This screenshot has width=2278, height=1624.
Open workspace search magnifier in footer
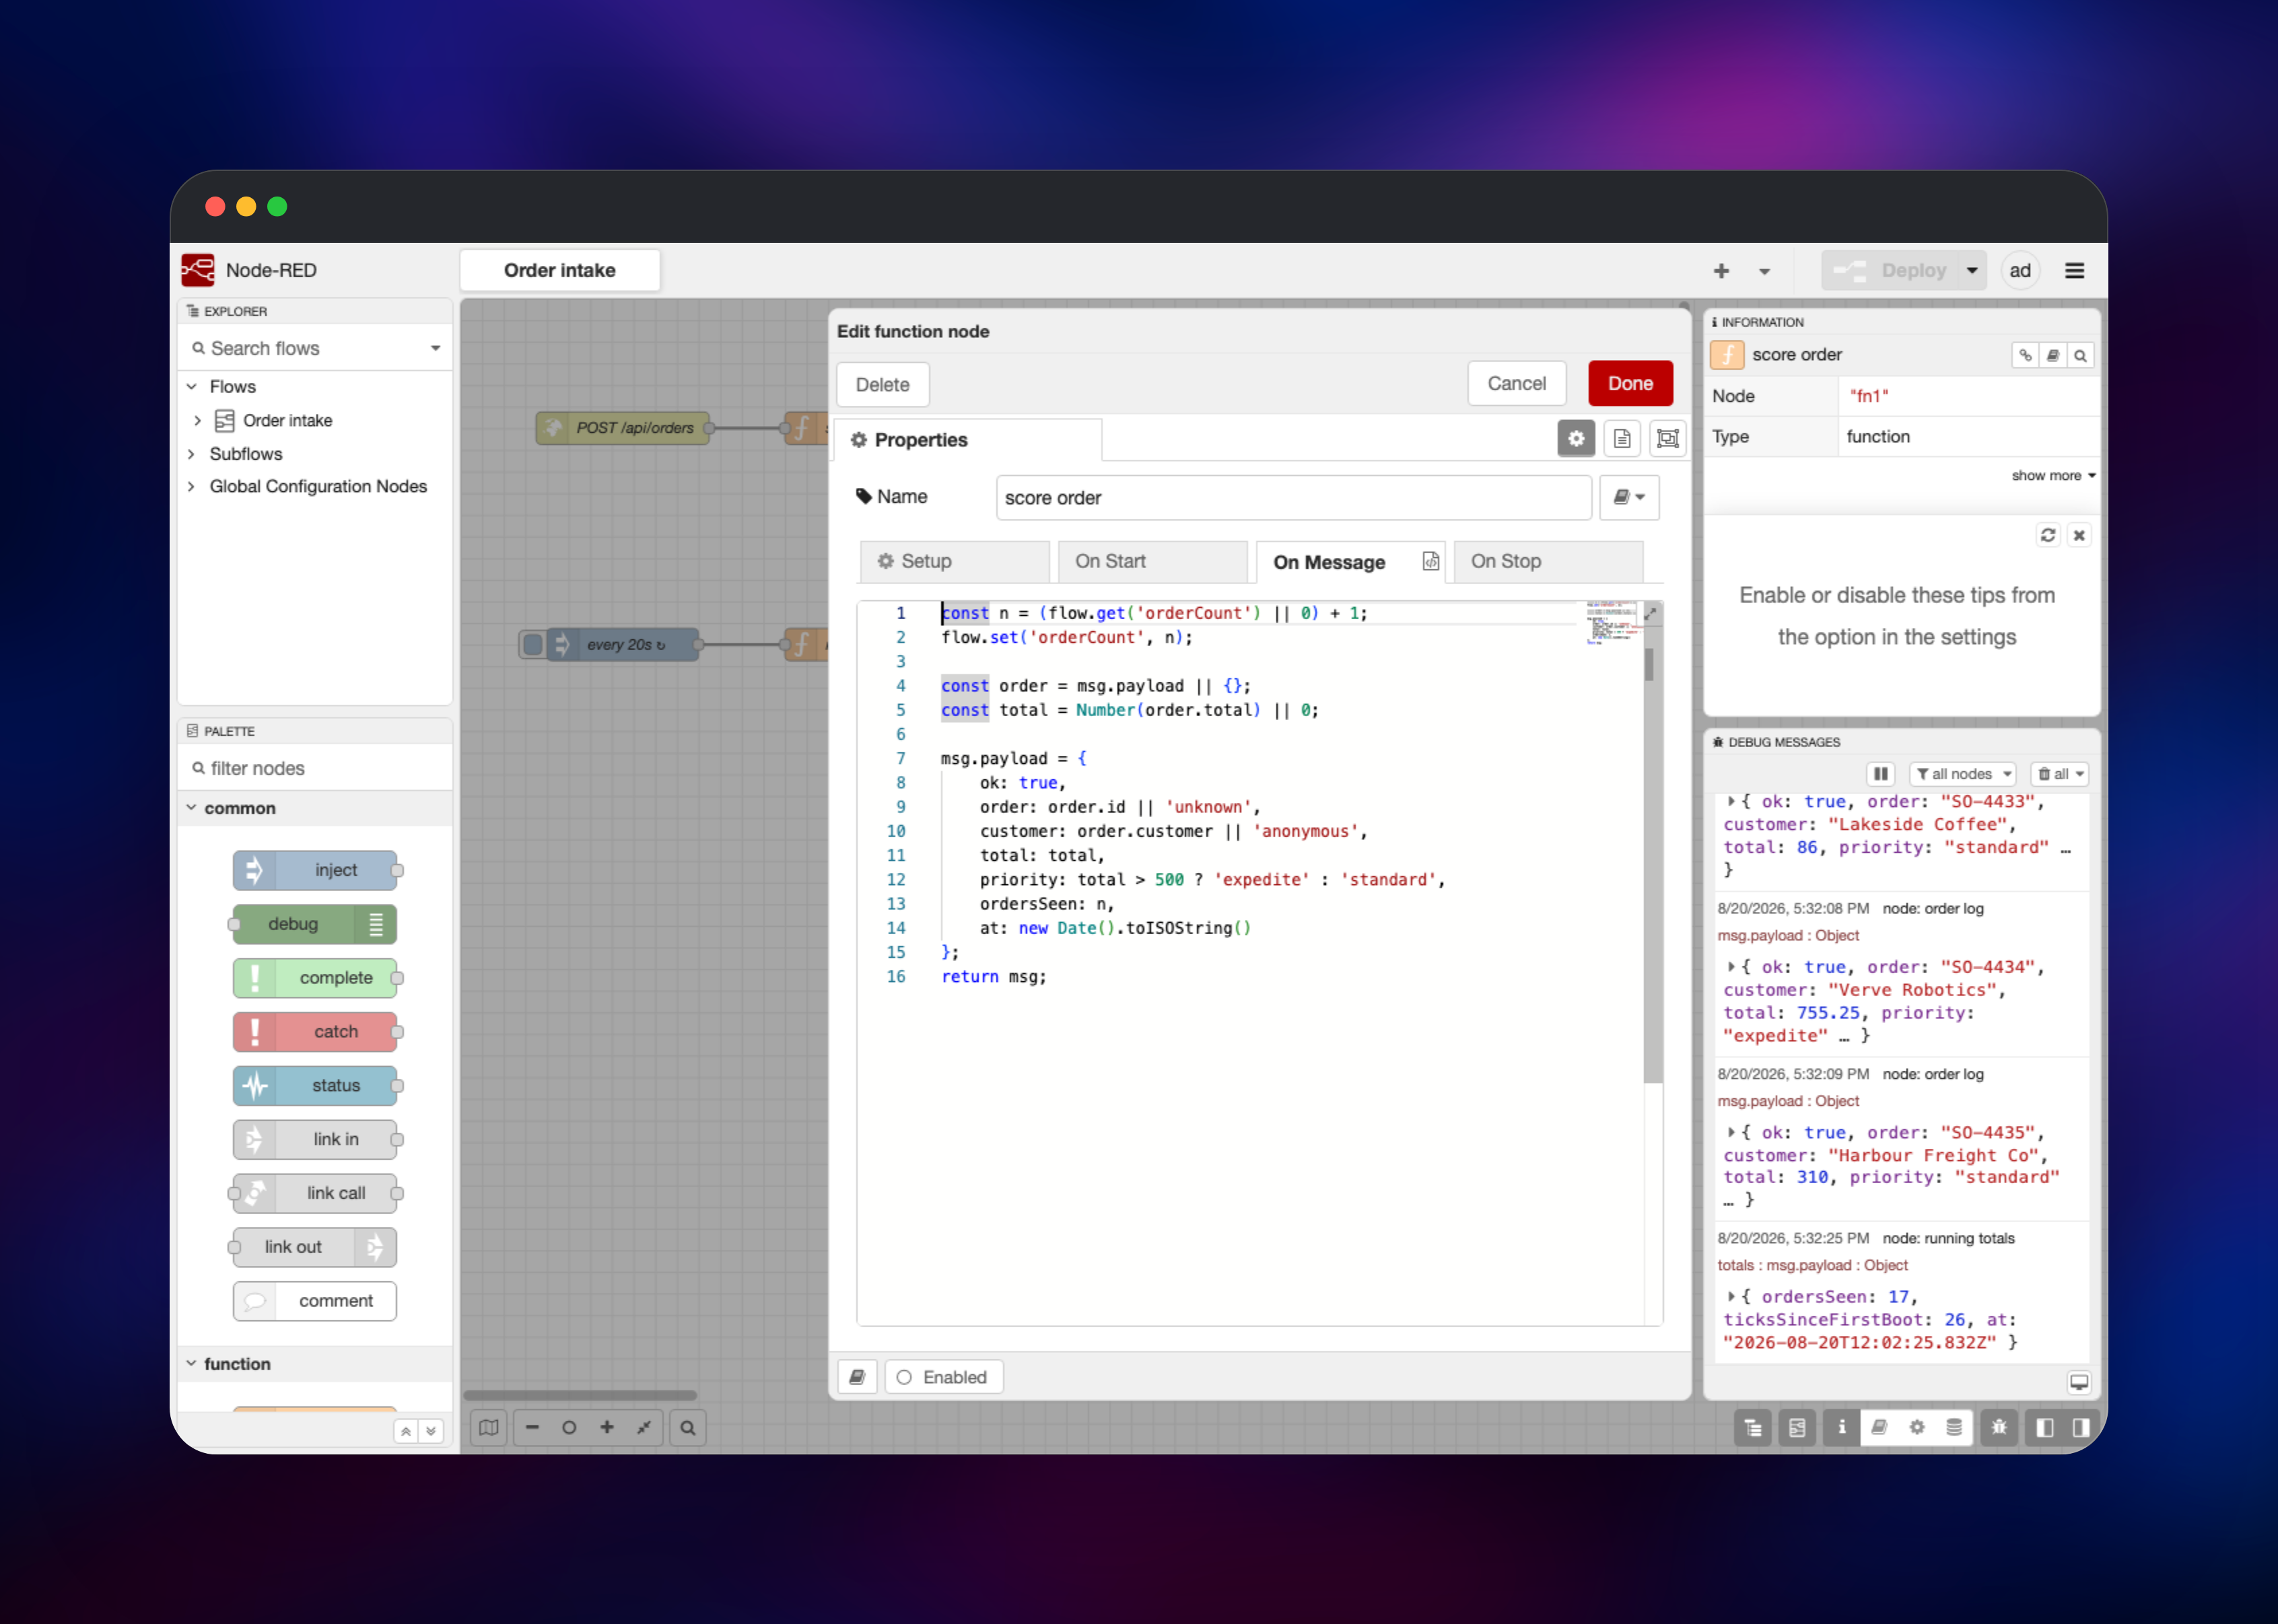pyautogui.click(x=688, y=1427)
